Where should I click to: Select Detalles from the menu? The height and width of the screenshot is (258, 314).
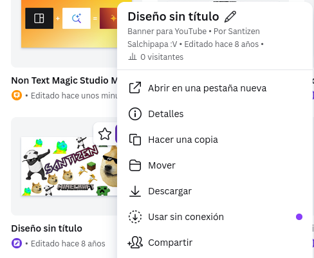point(215,114)
